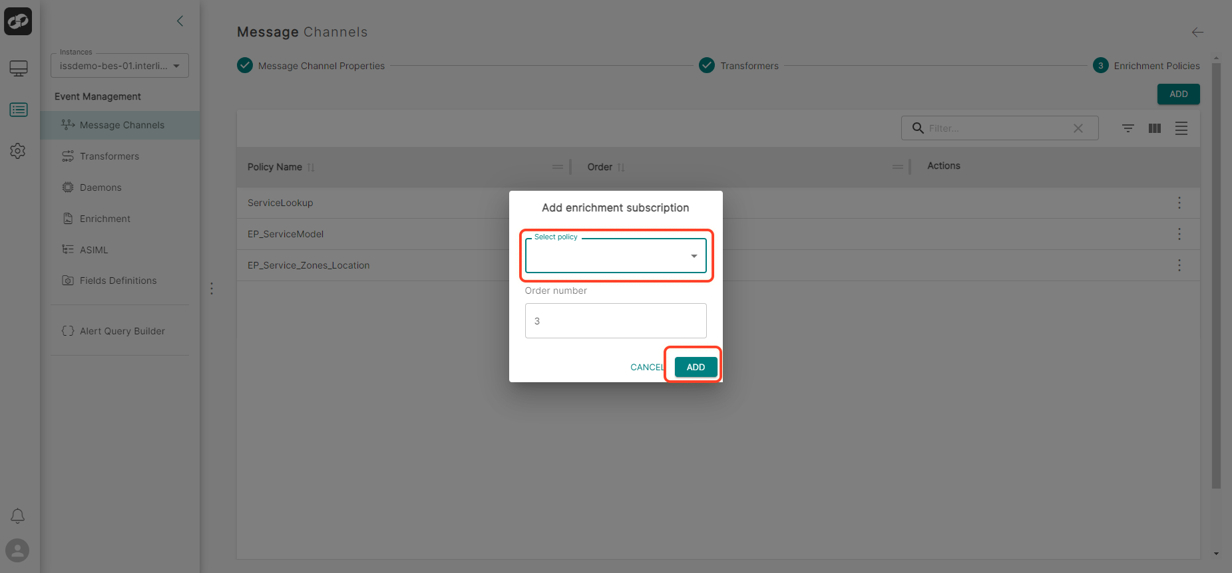Click the ServiceLookup policy name

pos(280,203)
